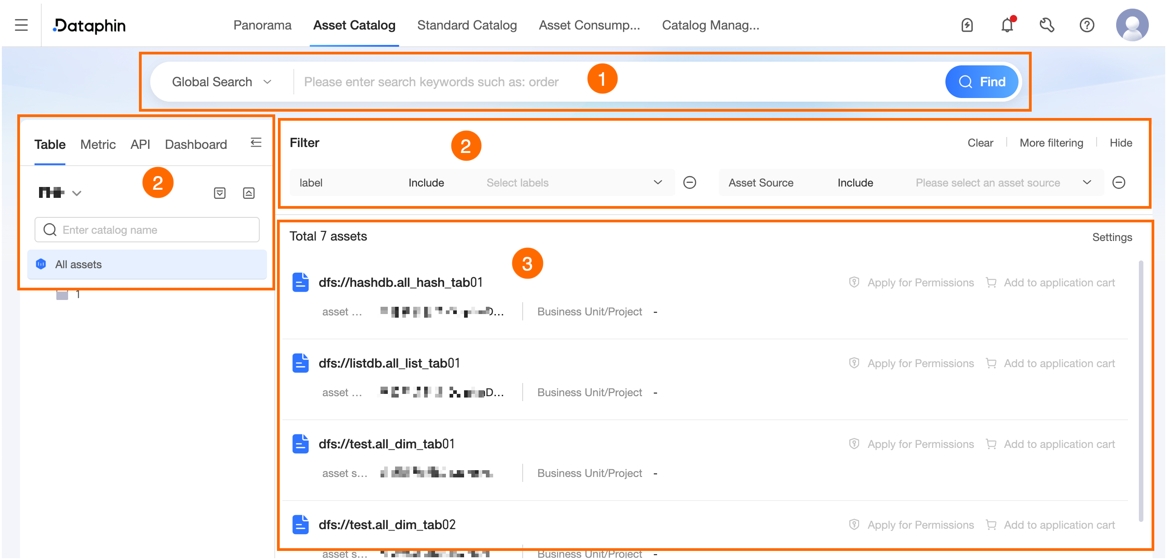
Task: Open the Asset Consumption tab
Action: (x=589, y=25)
